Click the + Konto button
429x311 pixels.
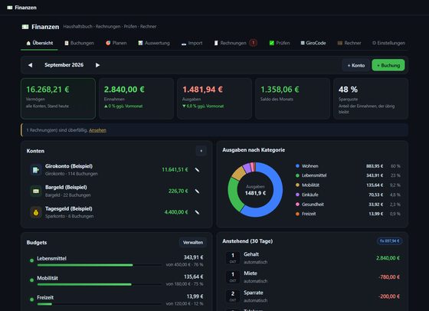(356, 65)
